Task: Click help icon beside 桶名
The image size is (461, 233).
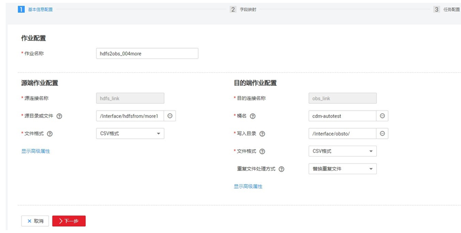Action: click(x=253, y=116)
